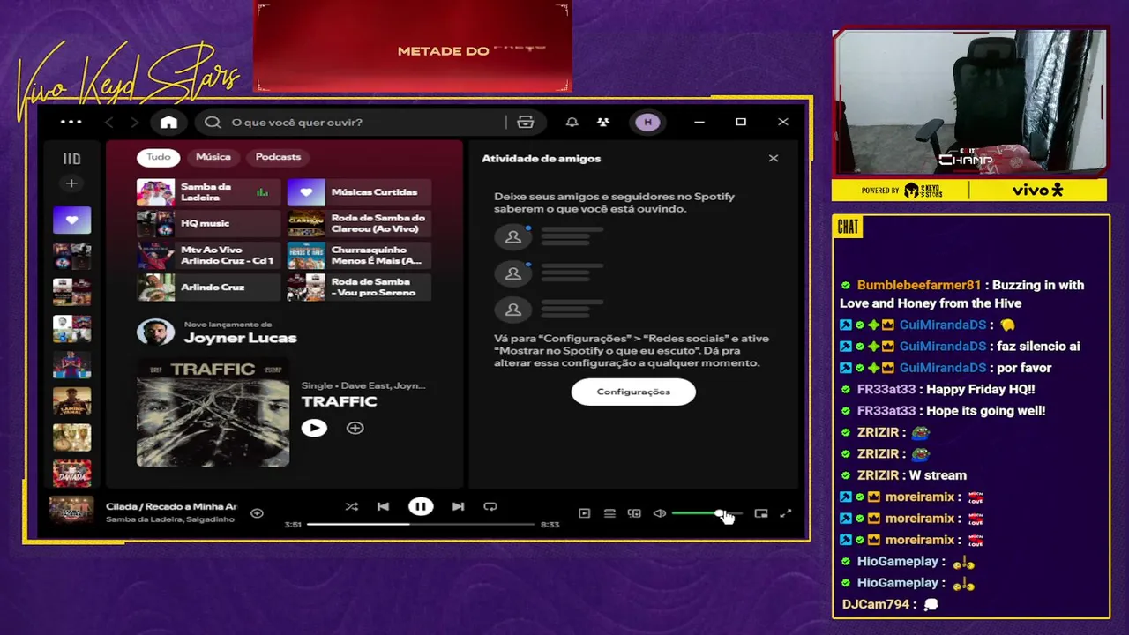Screen dimensions: 1129x635
Task: Click GuiMirandaDS 'por favor' chat message
Action: click(x=946, y=368)
